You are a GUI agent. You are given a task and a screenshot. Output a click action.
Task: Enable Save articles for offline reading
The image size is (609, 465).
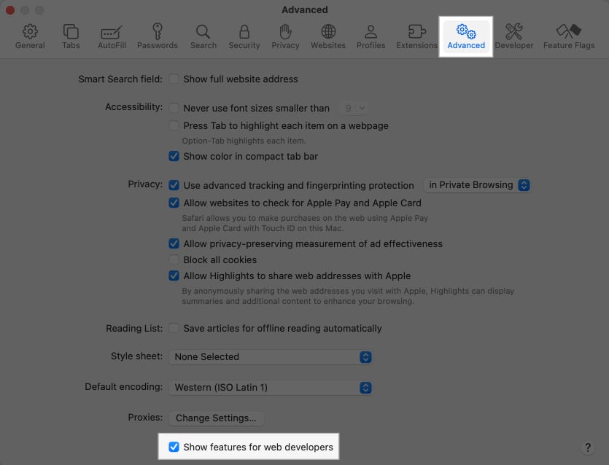point(174,329)
